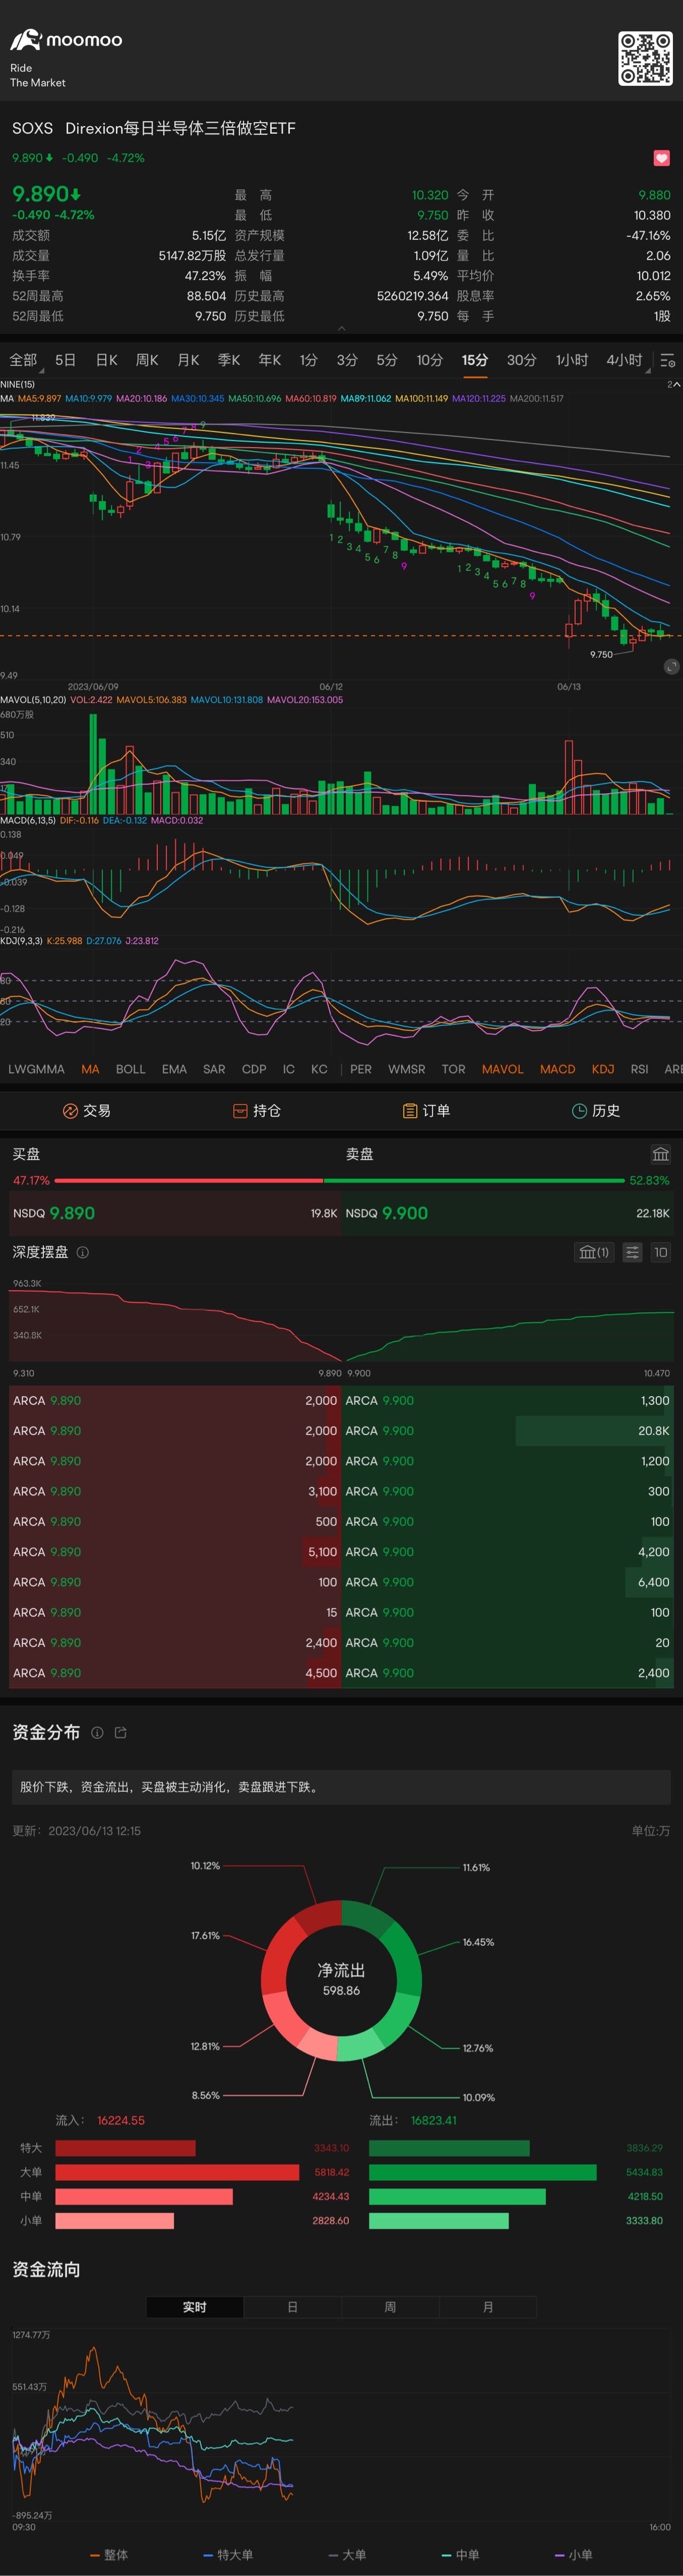Tap the 交易 trade icon
Viewport: 683px width, 2576px height.
[x=70, y=1111]
